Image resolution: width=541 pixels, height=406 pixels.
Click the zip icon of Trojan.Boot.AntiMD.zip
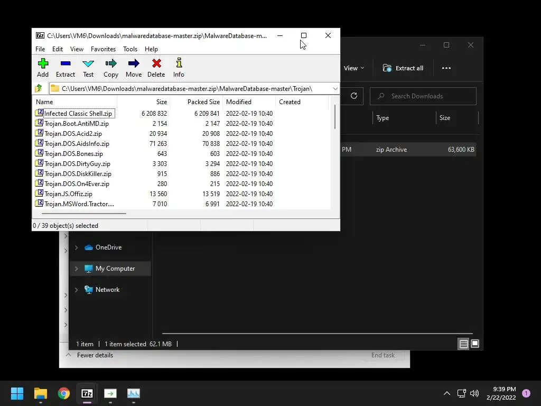point(39,123)
